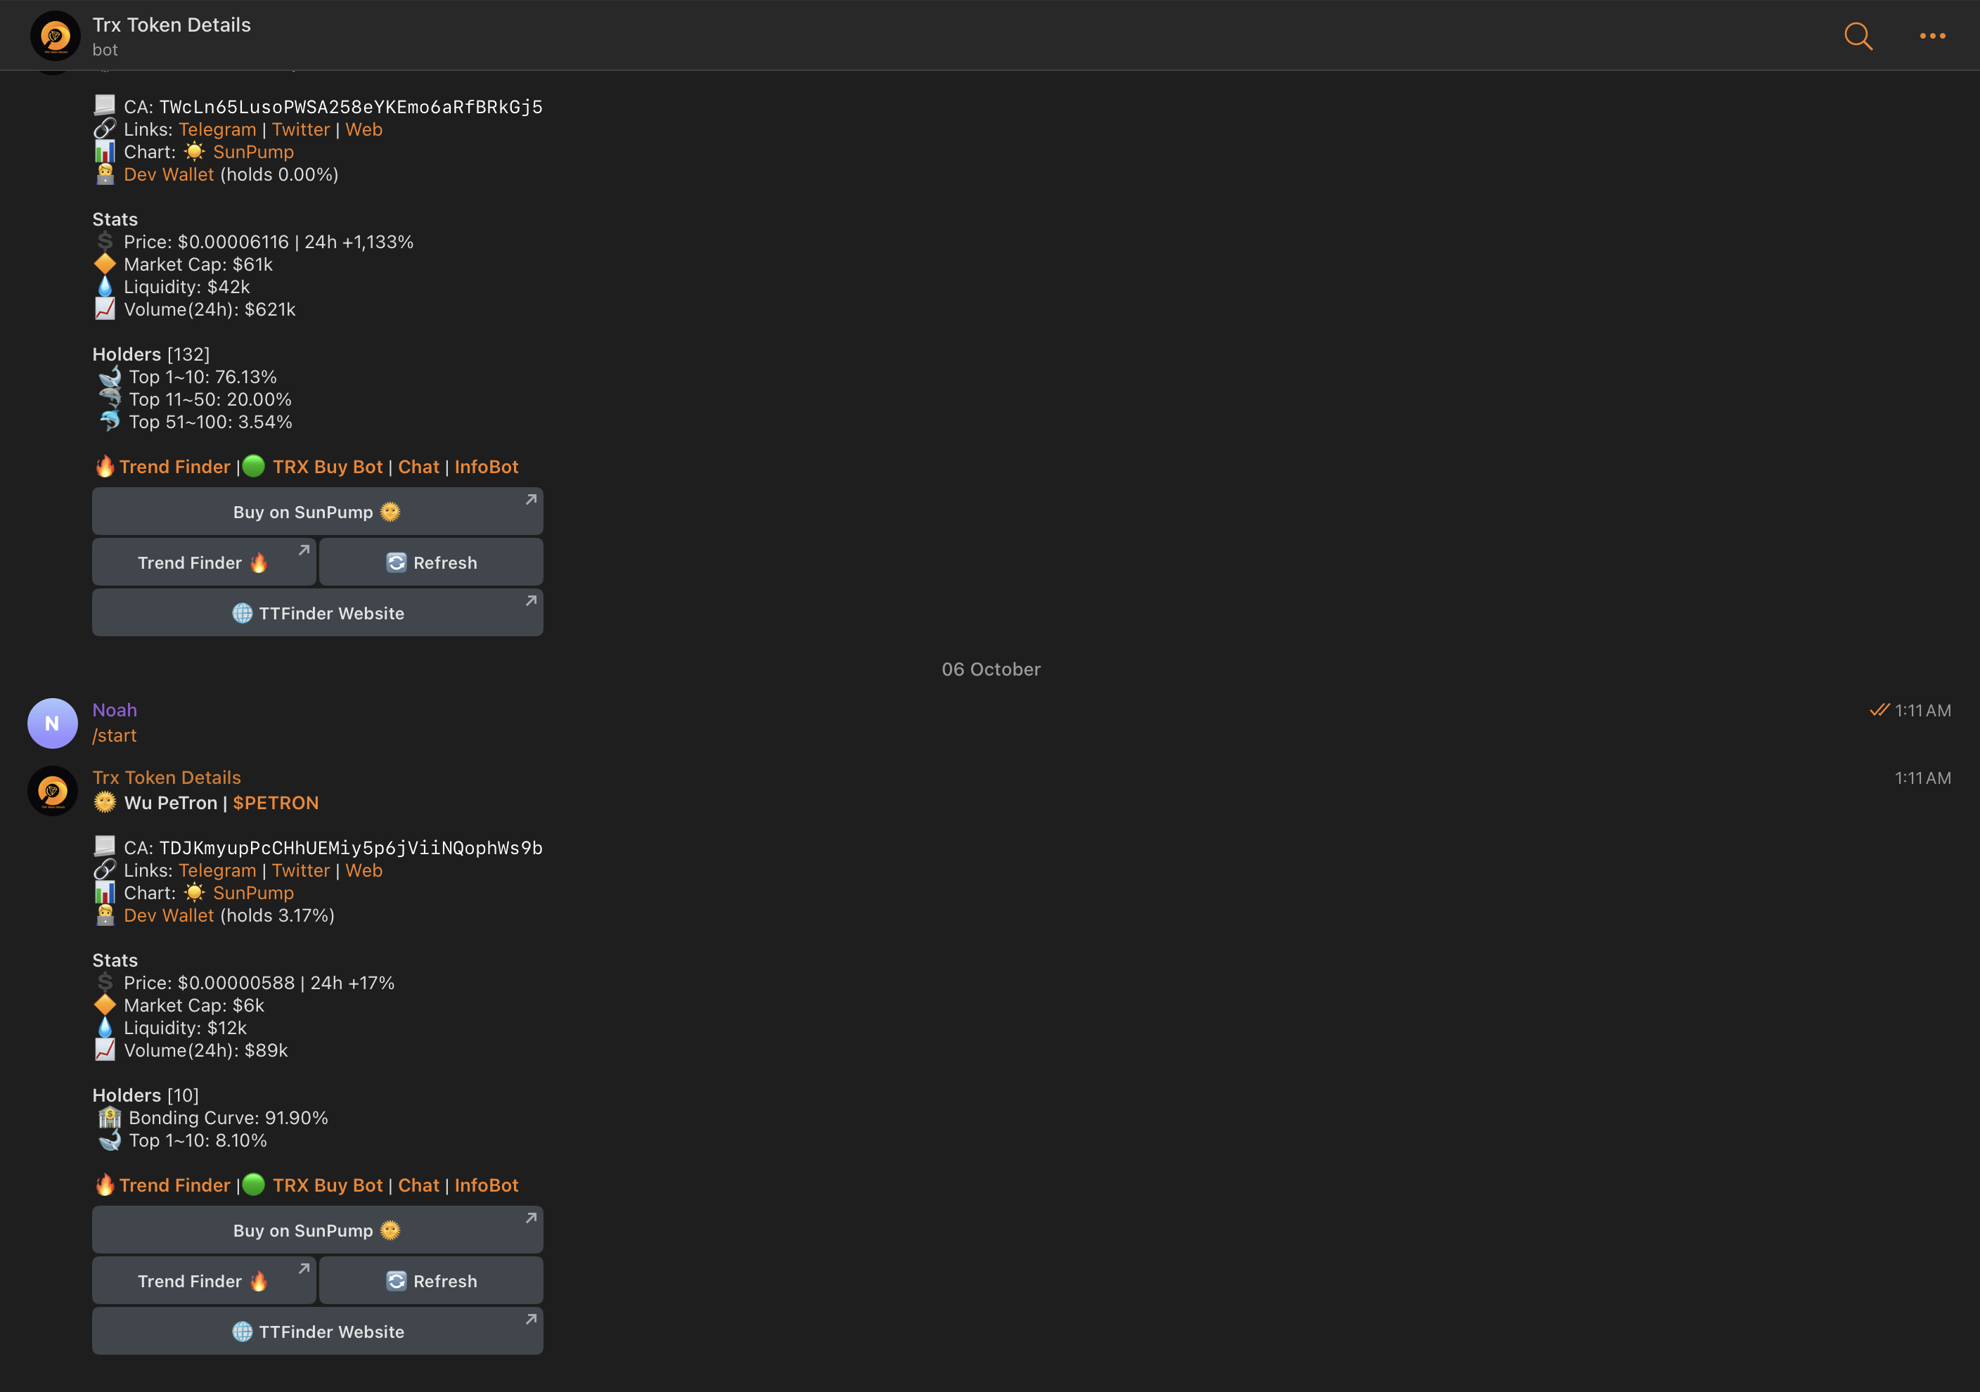Open the SunPump chart link in upper message
The height and width of the screenshot is (1392, 1980).
coord(252,152)
